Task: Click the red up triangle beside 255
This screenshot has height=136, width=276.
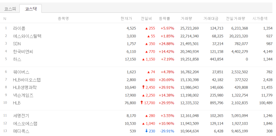Action: tap(146, 28)
